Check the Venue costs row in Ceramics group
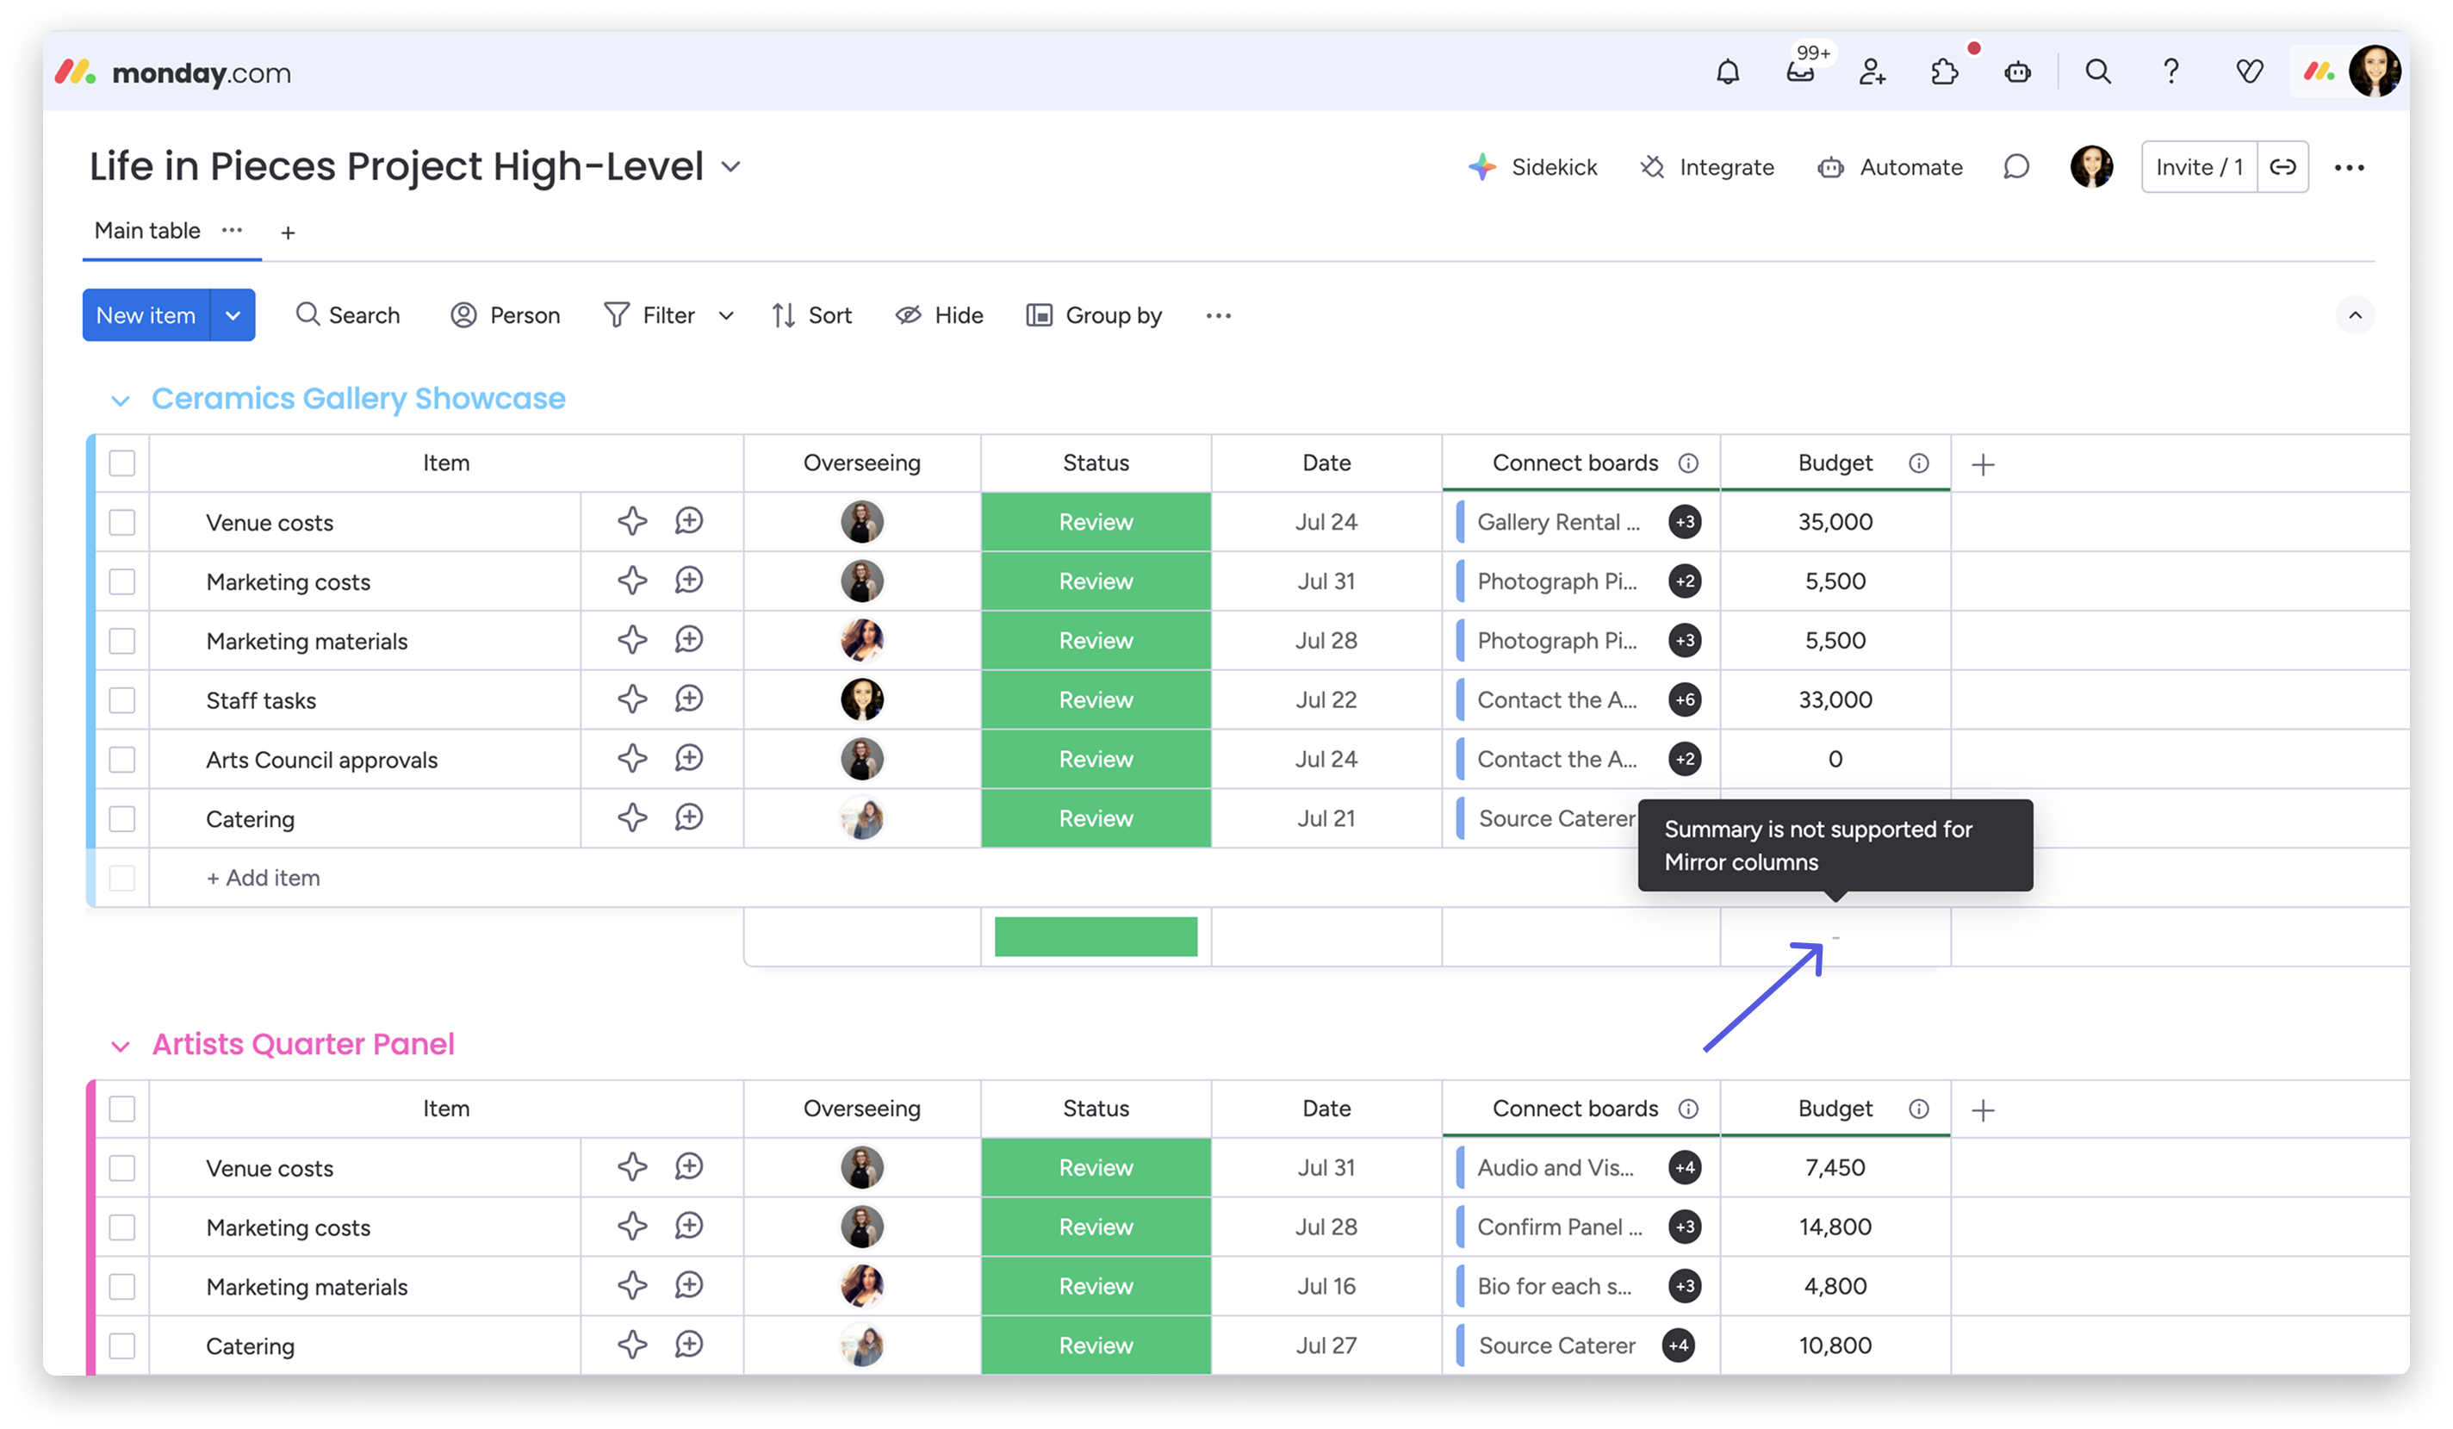Image resolution: width=2453 pixels, height=1429 pixels. point(121,523)
